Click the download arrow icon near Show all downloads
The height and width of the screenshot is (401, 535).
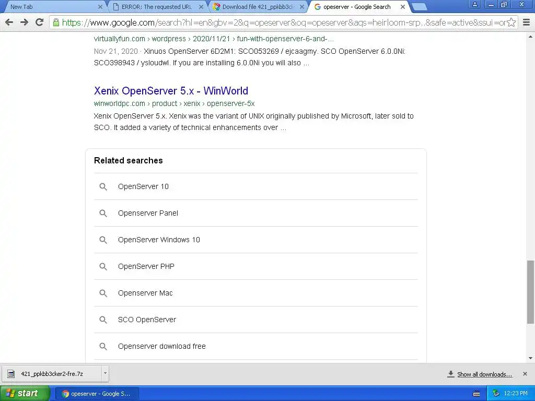pos(451,374)
